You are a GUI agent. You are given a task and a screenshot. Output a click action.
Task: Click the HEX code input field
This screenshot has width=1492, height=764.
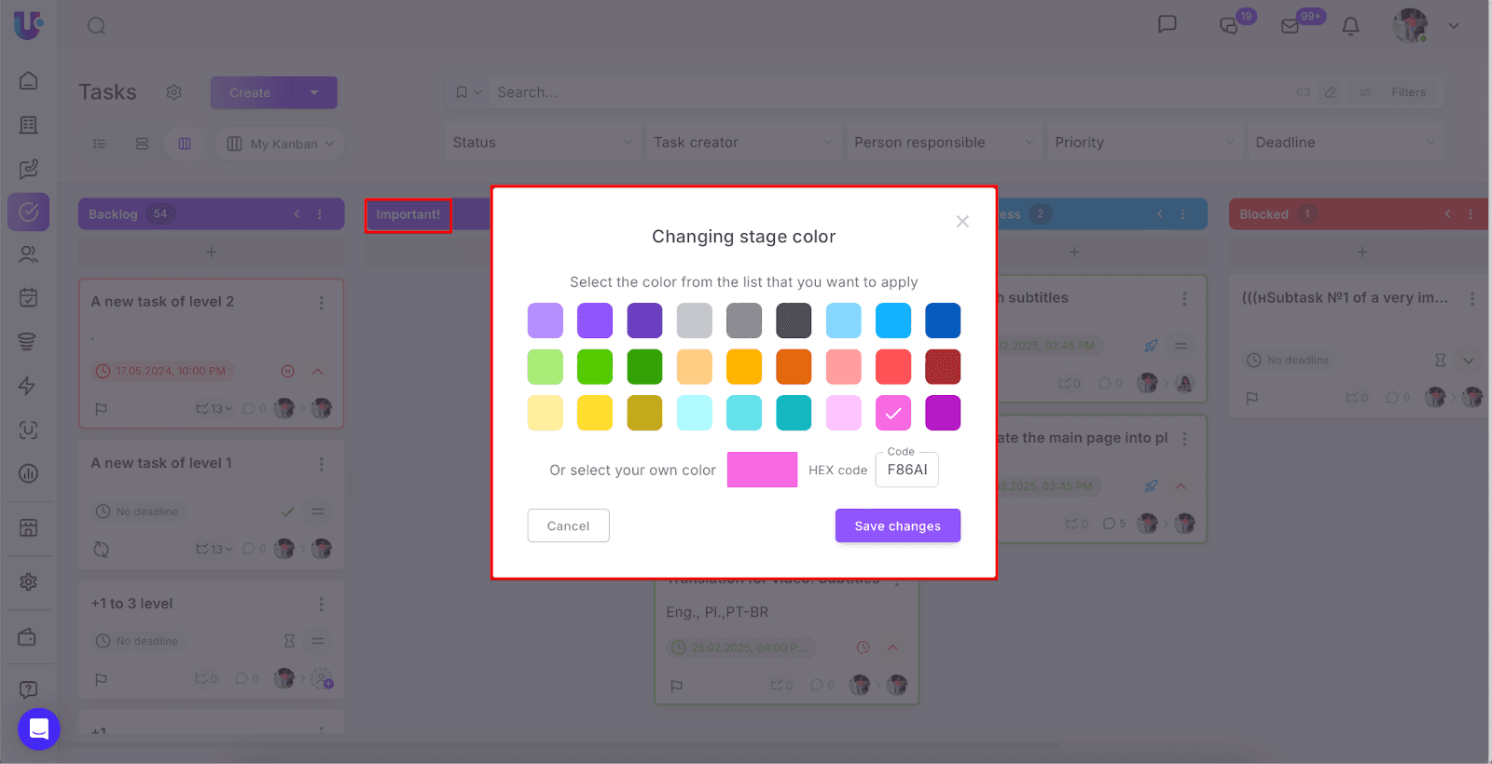[906, 470]
